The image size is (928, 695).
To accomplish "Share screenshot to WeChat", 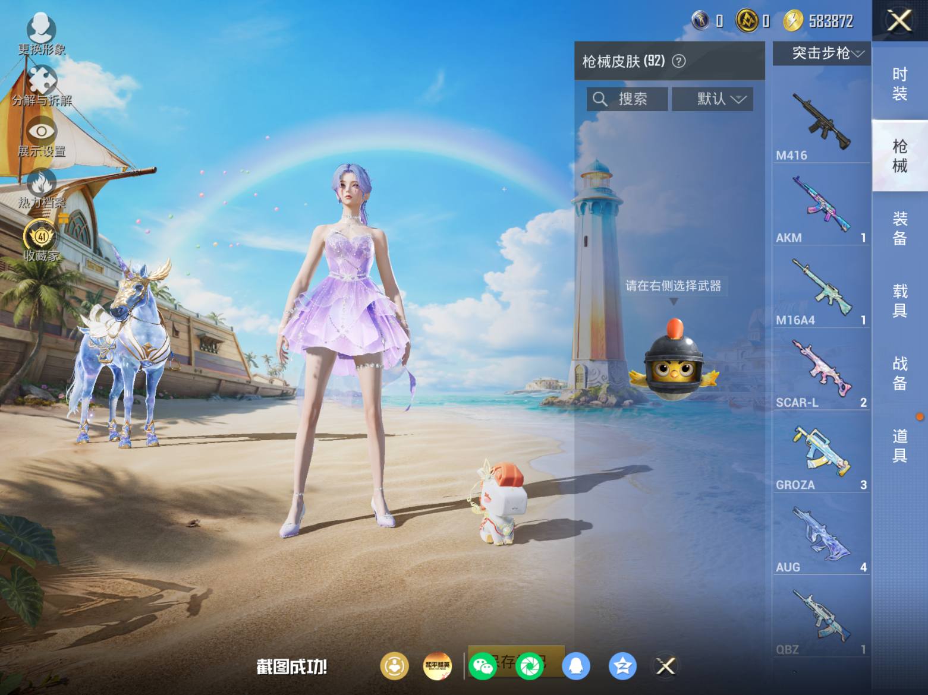I will (x=483, y=666).
